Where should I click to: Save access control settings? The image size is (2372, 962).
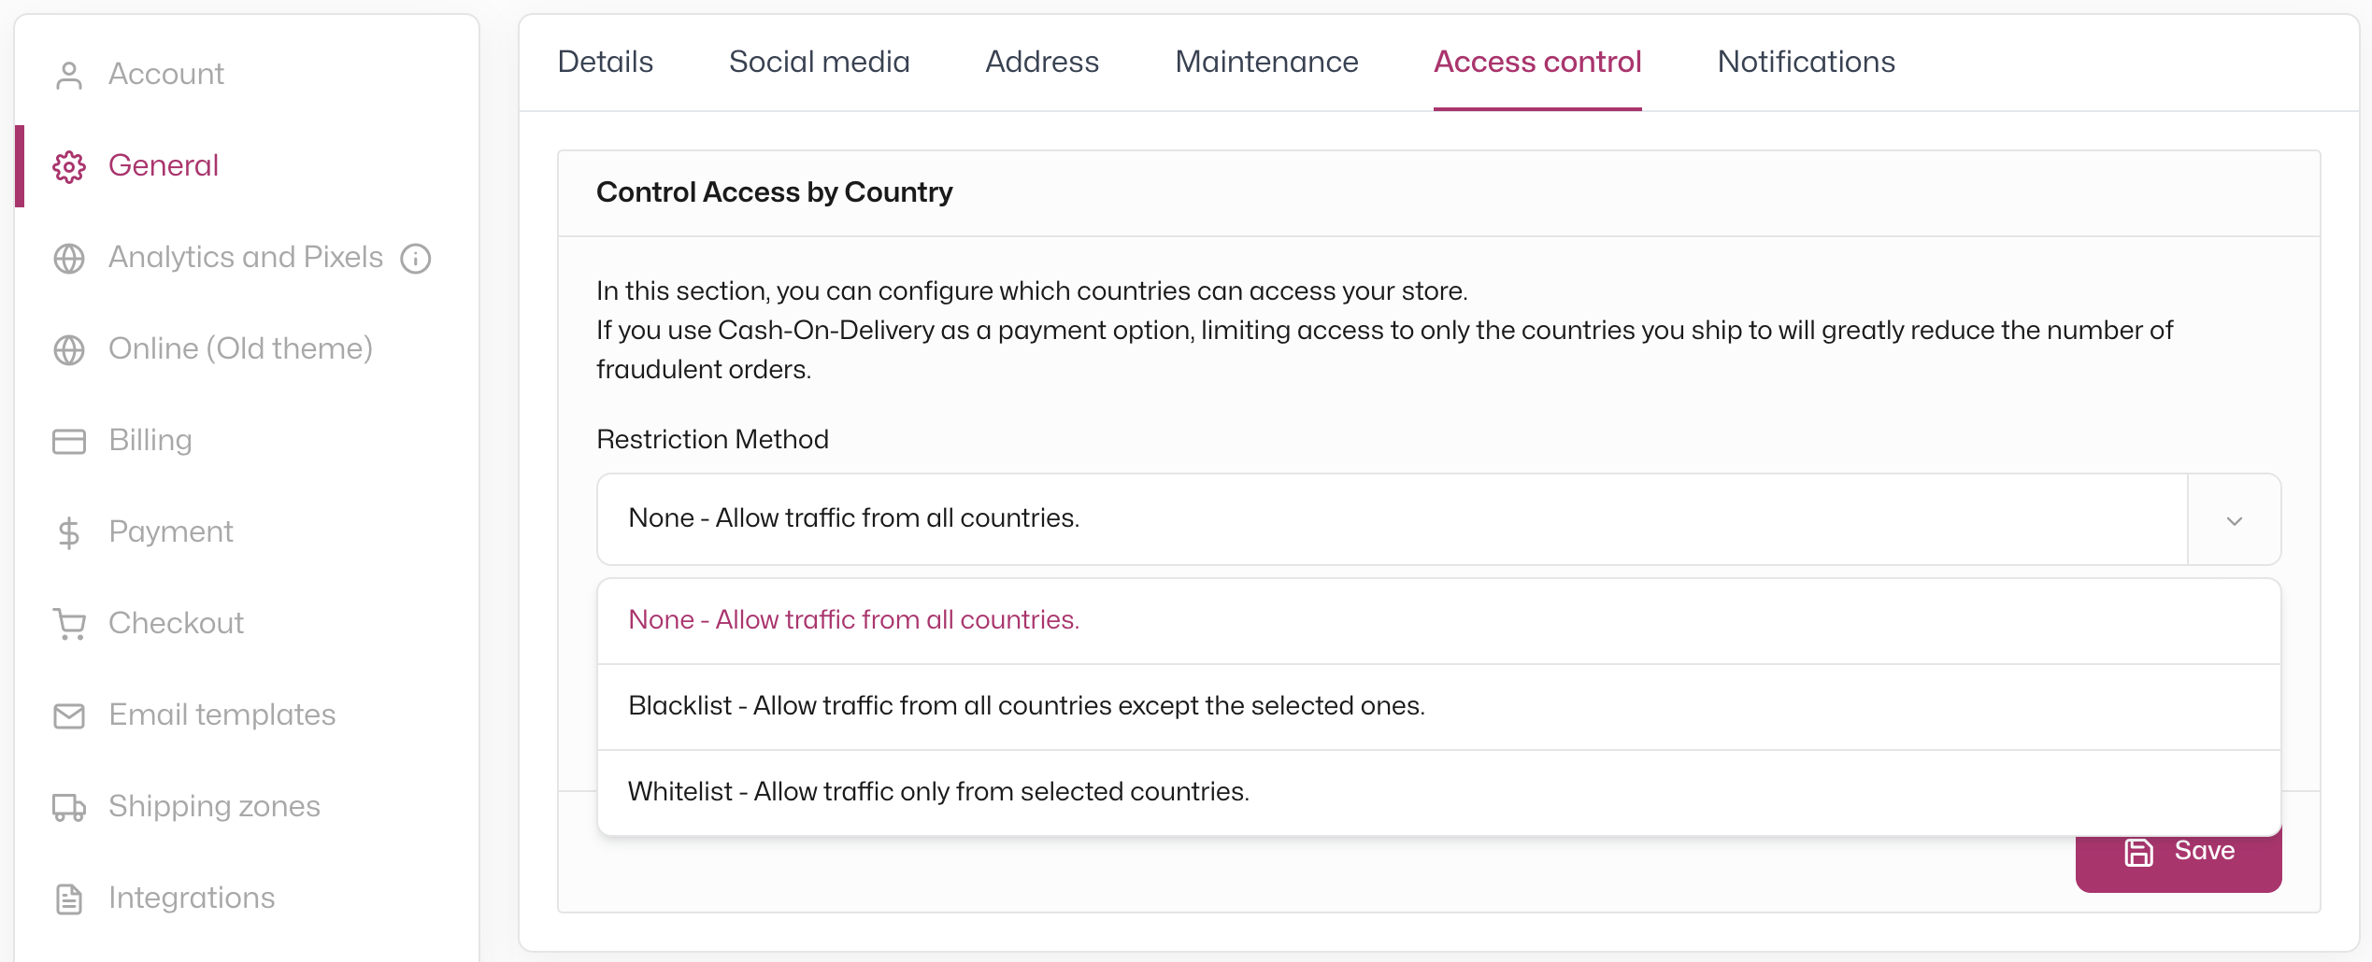click(x=2179, y=852)
